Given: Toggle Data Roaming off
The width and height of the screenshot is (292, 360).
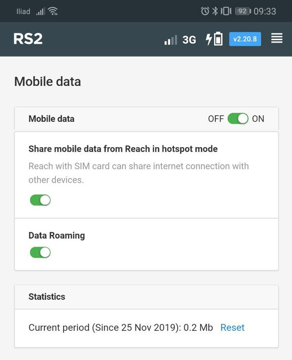Looking at the screenshot, I should 40,252.
